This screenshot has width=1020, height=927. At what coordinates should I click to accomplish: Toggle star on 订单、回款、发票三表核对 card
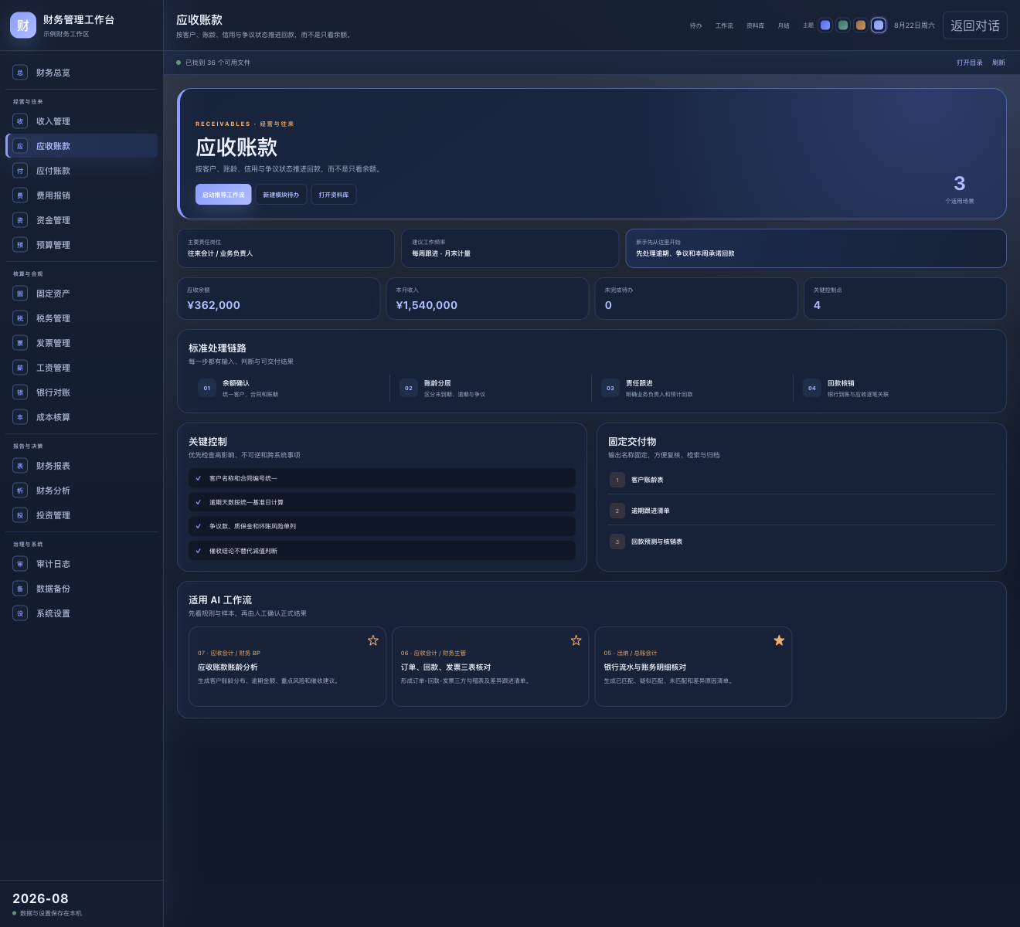576,640
